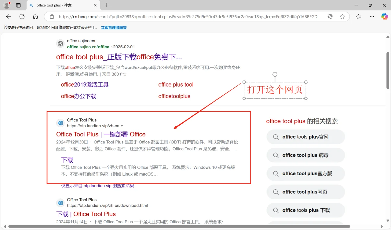The image size is (391, 230).
Task: Open the Office Tool Plus 一键部署 Office result
Action: click(100, 134)
